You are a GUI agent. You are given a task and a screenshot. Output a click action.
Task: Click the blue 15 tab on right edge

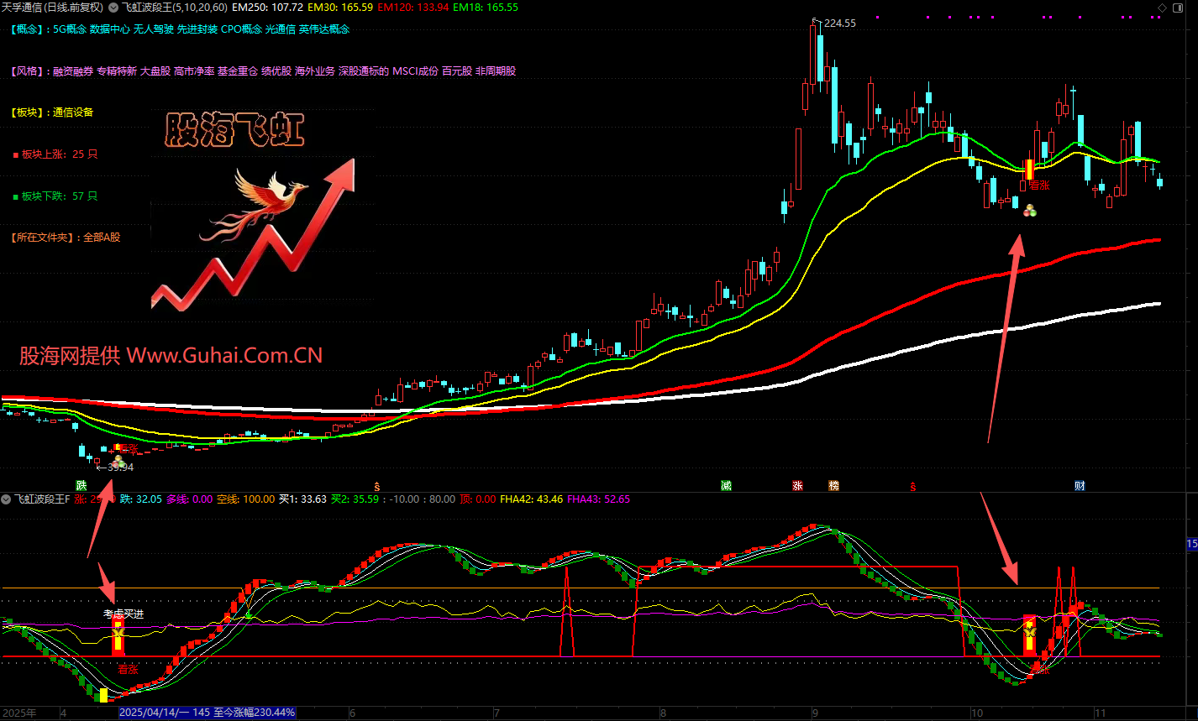pos(1191,545)
